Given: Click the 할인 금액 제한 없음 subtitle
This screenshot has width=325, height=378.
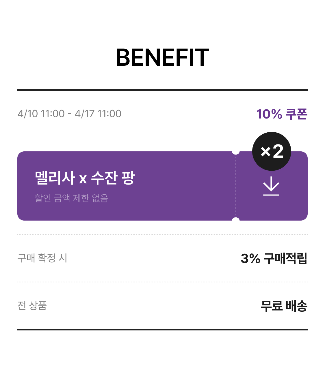Looking at the screenshot, I should 71,198.
